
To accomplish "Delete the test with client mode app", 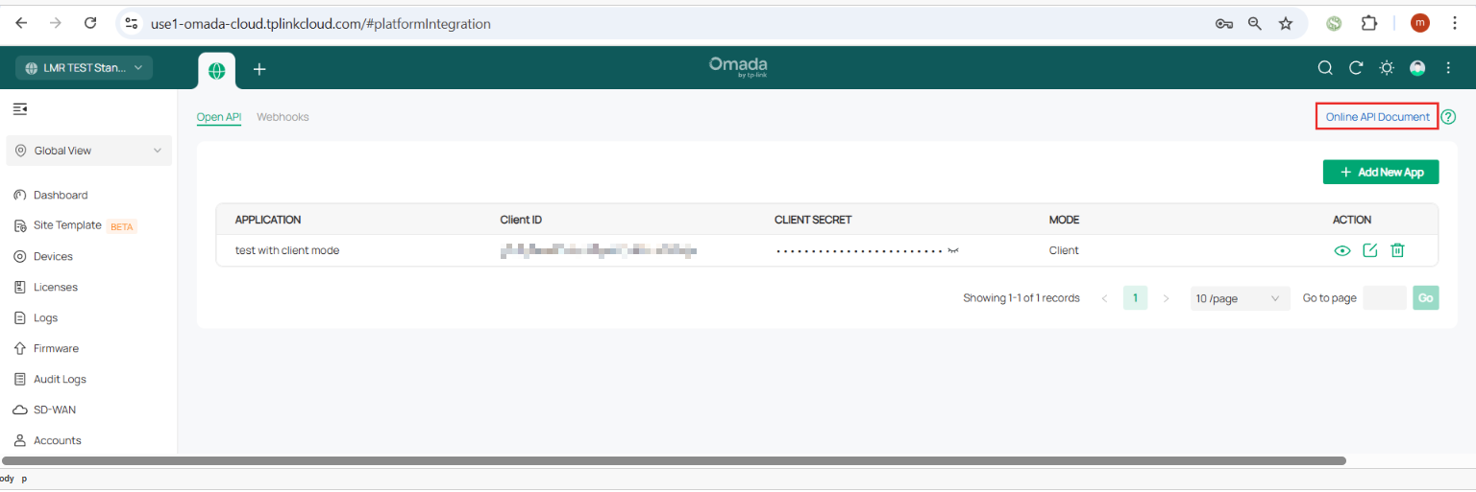I will (x=1398, y=250).
